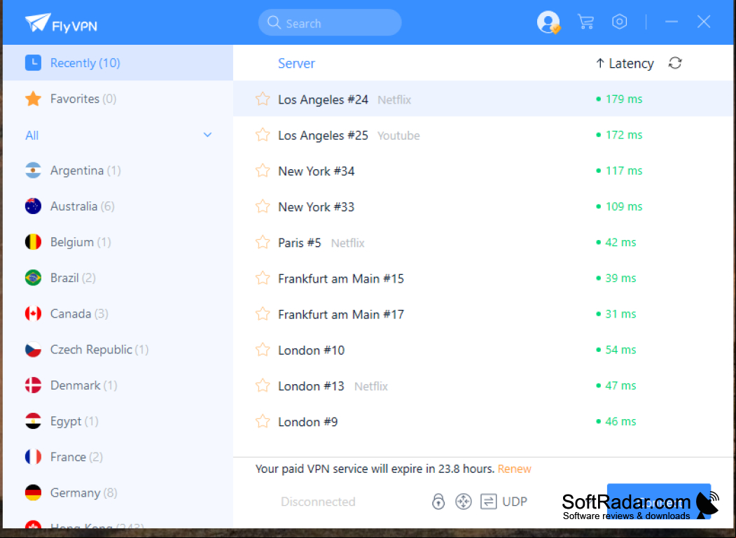Click the Server column header
Viewport: 736px width, 538px height.
tap(296, 64)
